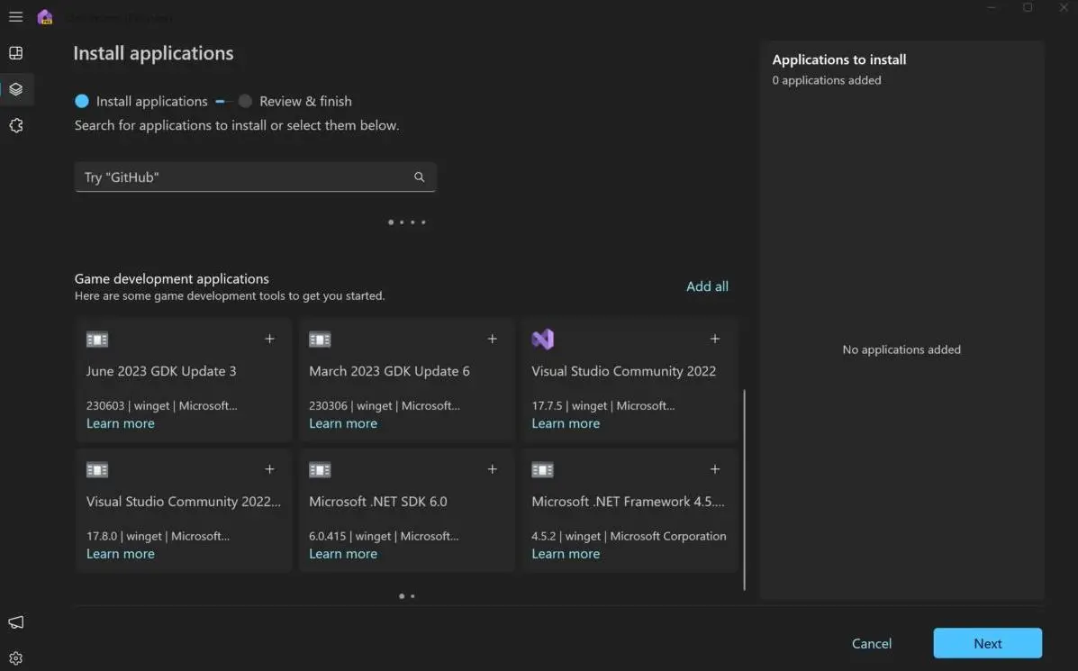Image resolution: width=1078 pixels, height=671 pixels.
Task: Focus the Try "GitHub" search box
Action: (x=243, y=177)
